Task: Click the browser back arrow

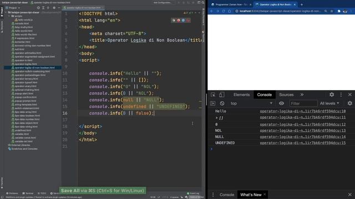Action: tap(212, 11)
